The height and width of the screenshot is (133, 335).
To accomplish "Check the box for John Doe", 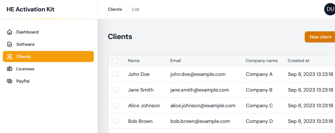I will pos(115,74).
